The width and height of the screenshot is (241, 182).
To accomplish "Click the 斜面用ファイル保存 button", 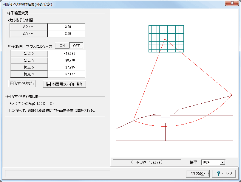I will [x=64, y=84].
